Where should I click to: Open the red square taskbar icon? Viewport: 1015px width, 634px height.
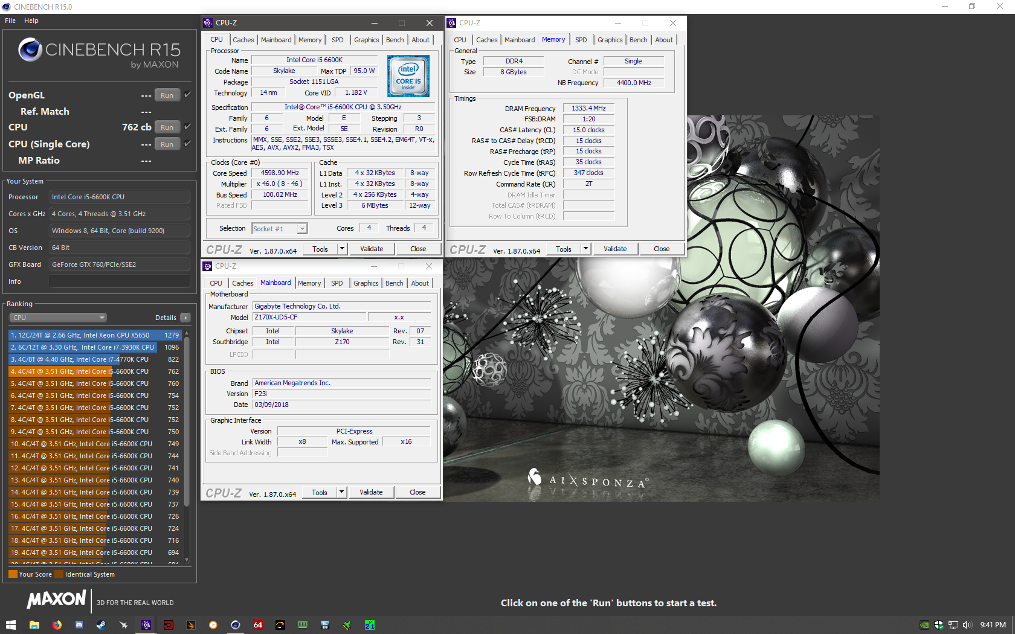click(x=169, y=625)
